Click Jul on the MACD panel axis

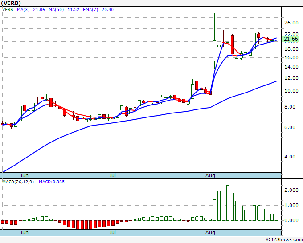point(112,232)
